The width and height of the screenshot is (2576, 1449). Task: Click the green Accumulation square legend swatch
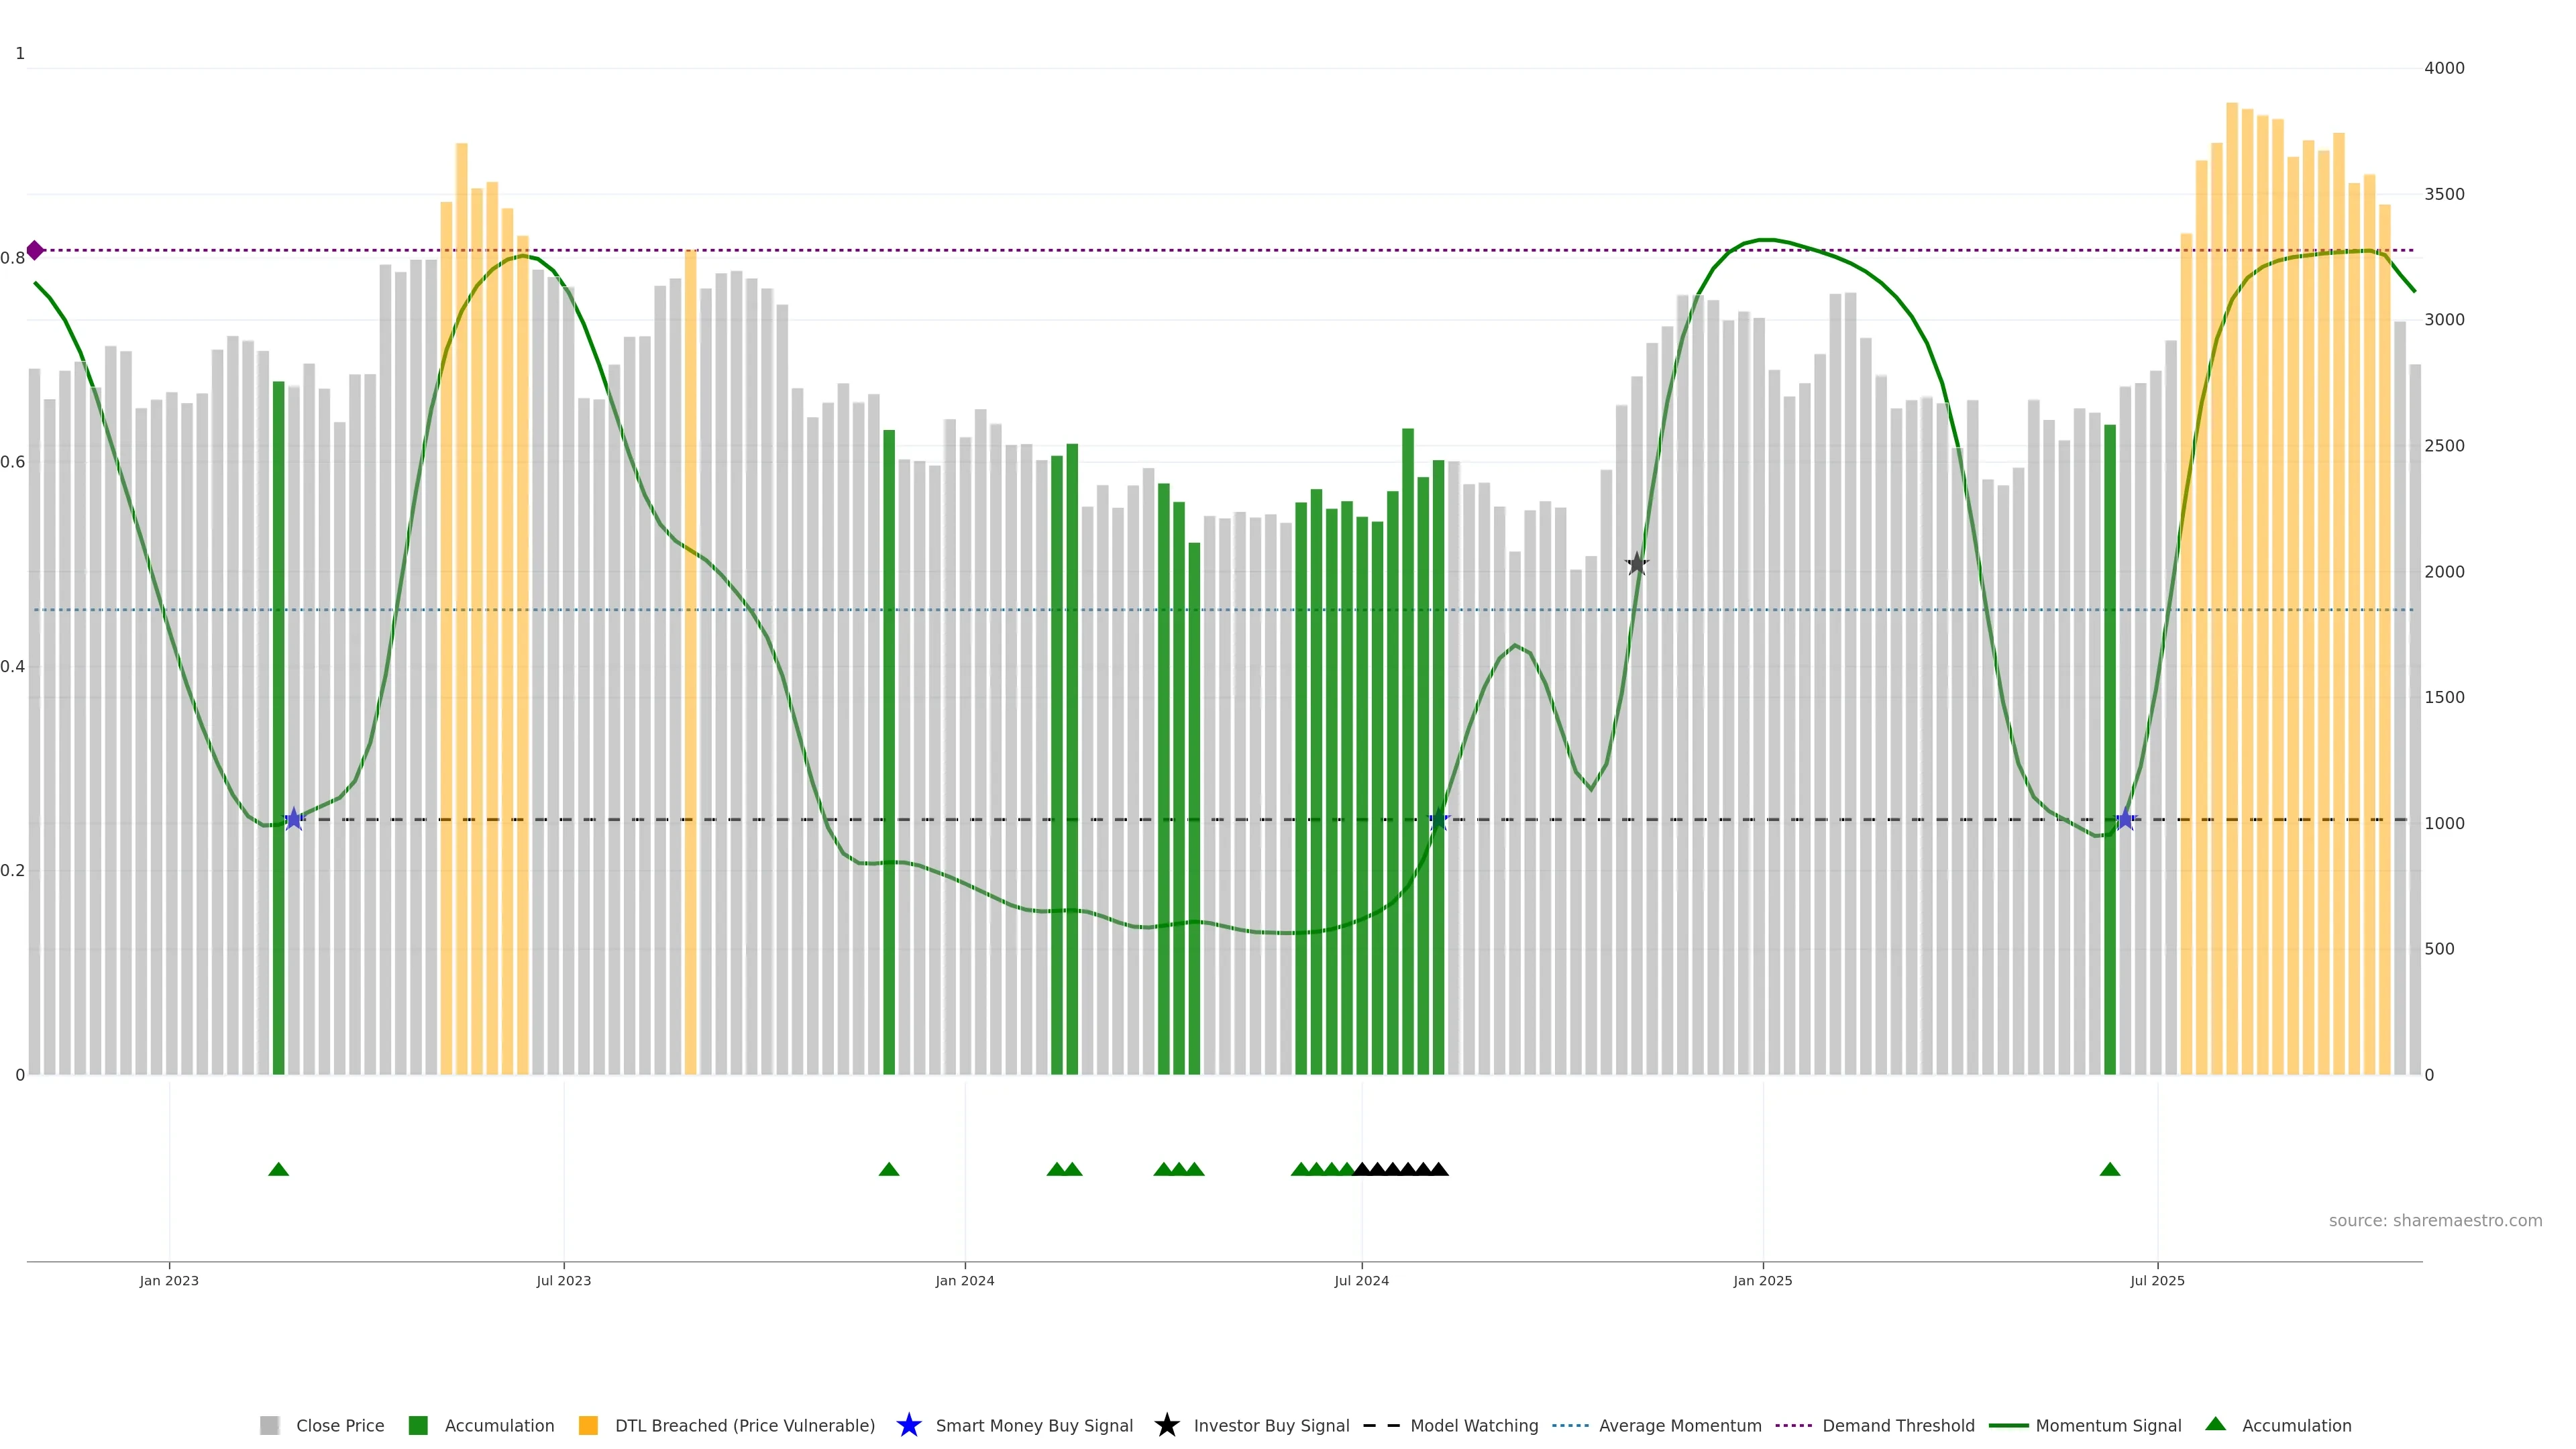[418, 1426]
